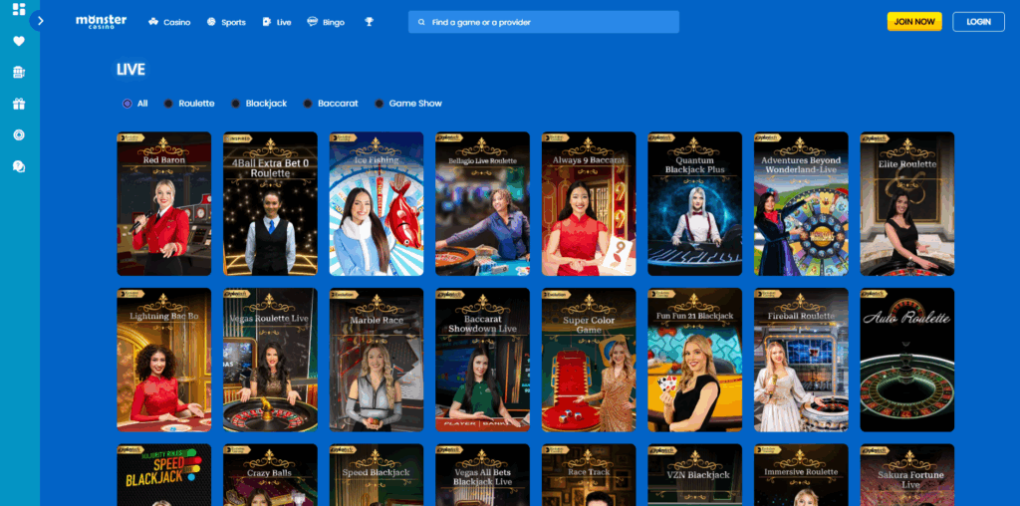The width and height of the screenshot is (1020, 506).
Task: Select the All filter radio
Action: click(x=127, y=104)
